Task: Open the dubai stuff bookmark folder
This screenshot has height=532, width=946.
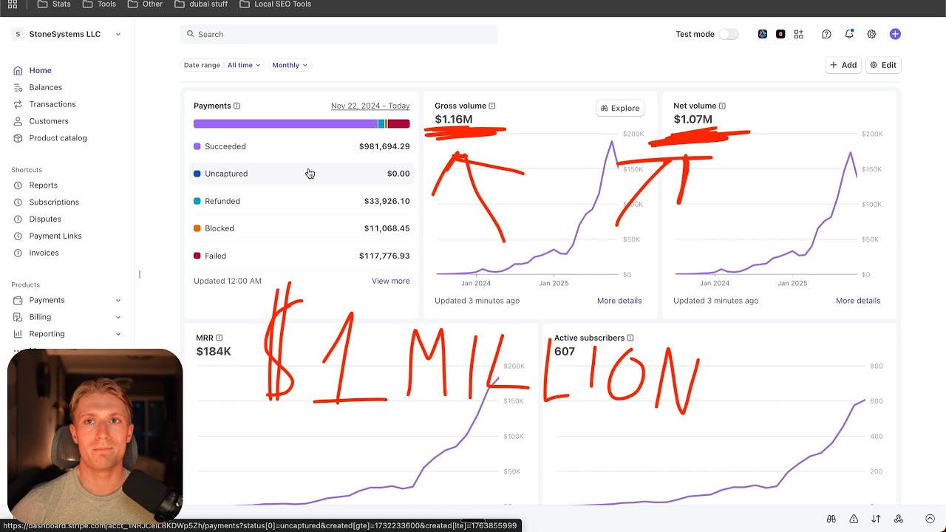Action: pos(201,4)
